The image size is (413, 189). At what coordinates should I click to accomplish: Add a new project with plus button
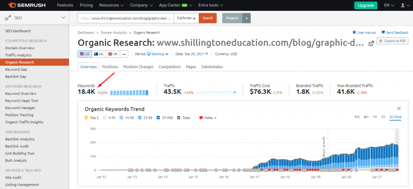[246, 18]
